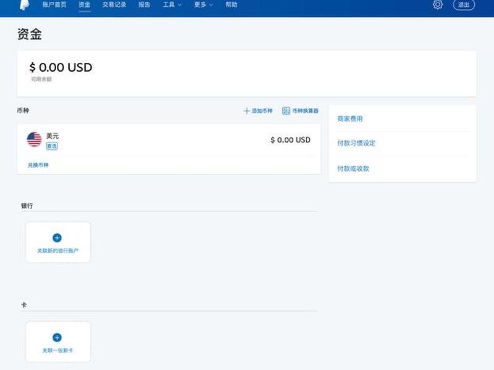
Task: Open the 商家费用 link
Action: (x=350, y=118)
